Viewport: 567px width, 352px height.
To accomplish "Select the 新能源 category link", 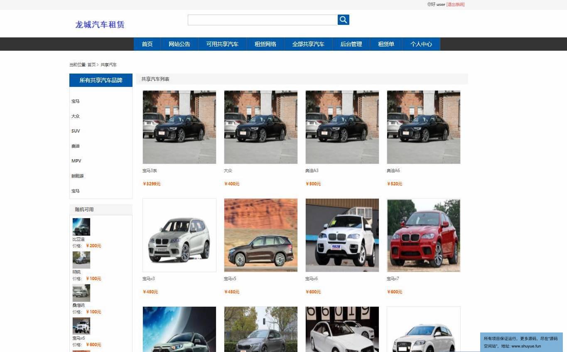I will click(x=77, y=176).
